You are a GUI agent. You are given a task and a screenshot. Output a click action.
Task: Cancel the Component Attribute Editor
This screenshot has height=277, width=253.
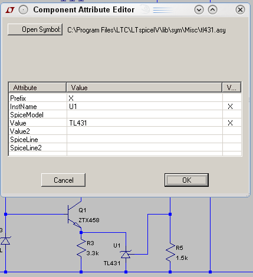click(63, 180)
